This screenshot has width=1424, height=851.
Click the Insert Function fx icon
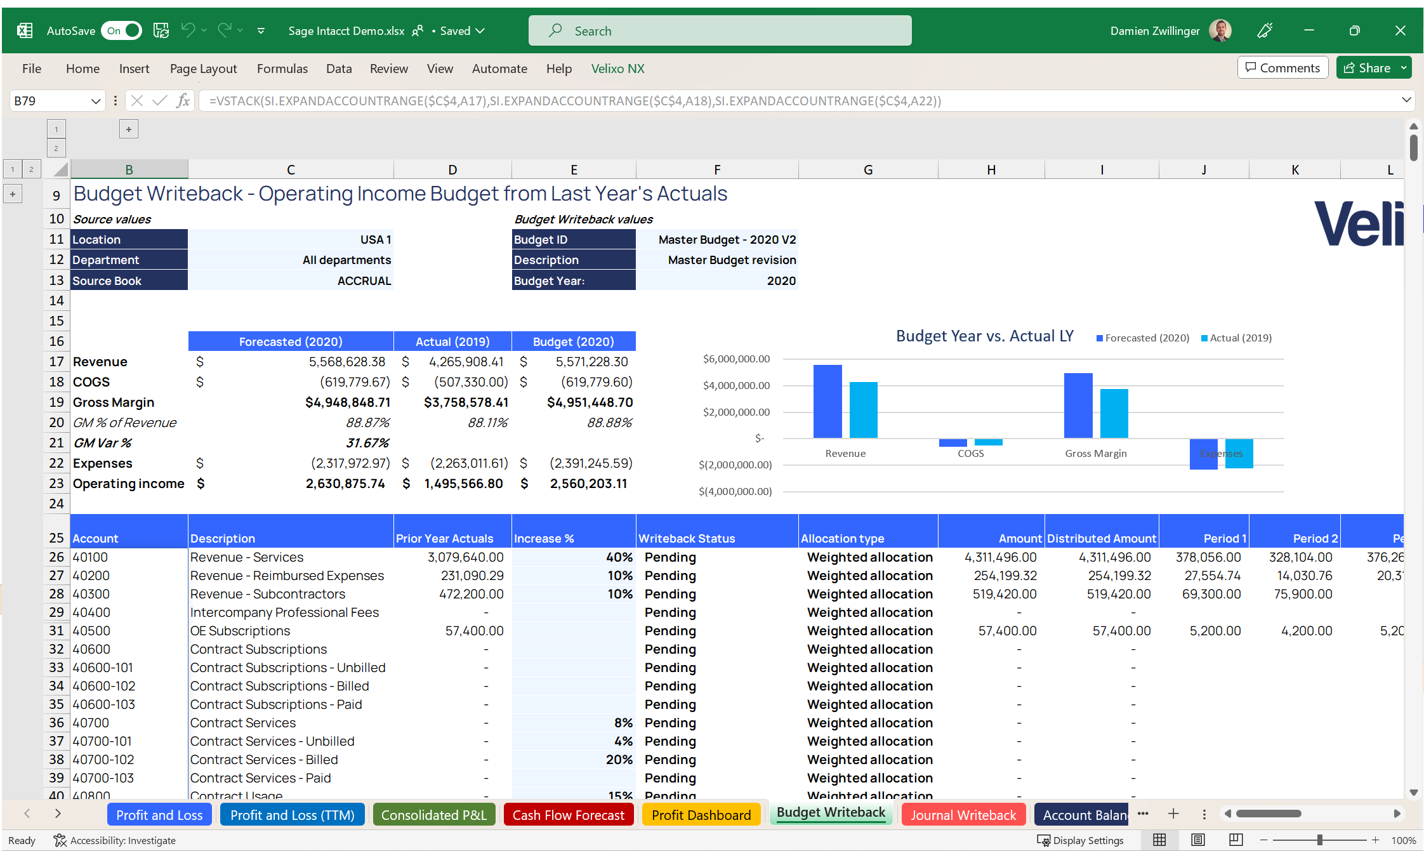pos(183,100)
